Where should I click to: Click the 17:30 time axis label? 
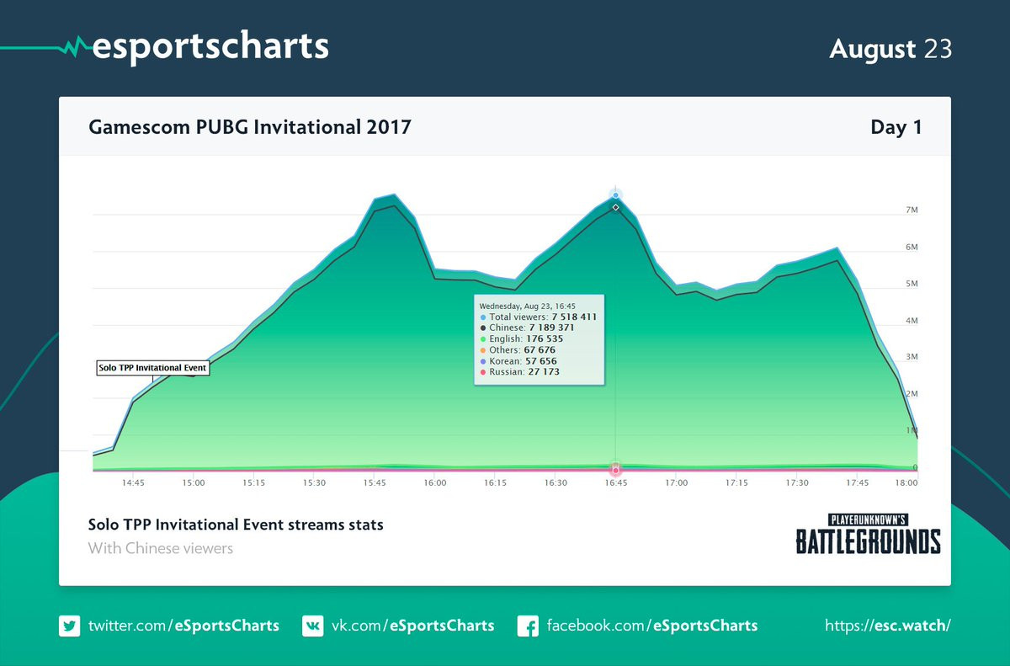click(x=797, y=483)
